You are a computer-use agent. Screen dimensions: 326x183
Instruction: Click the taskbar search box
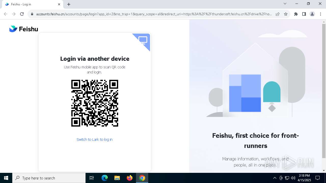[49, 178]
